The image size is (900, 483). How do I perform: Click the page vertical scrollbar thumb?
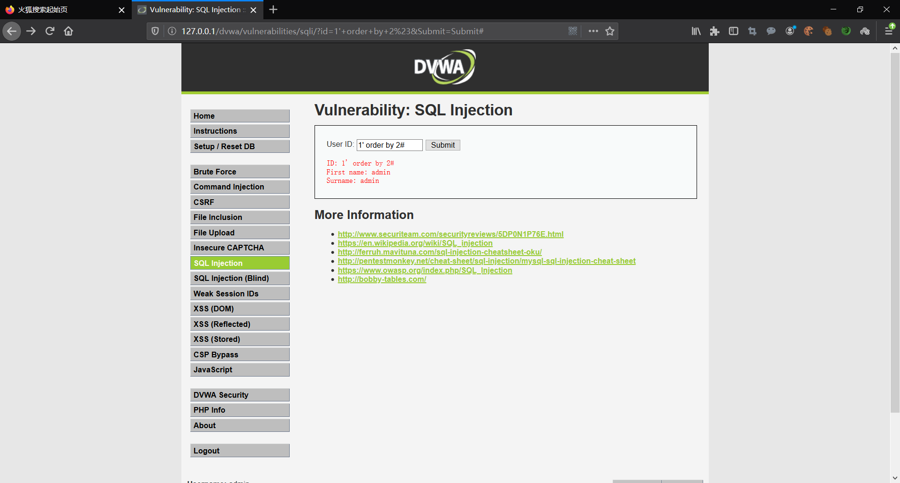(x=895, y=233)
